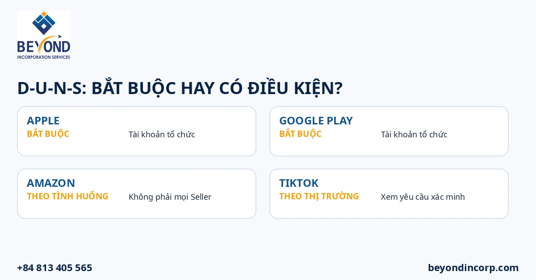The width and height of the screenshot is (536, 280).
Task: Select the GOOGLE PLAY card heading
Action: tap(316, 120)
